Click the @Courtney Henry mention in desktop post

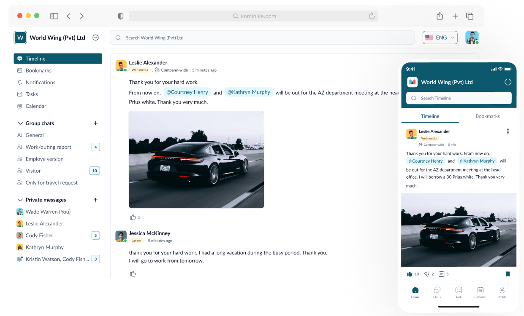coord(187,92)
